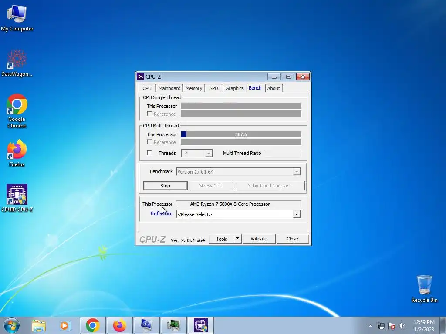Open the Action Center flag icon
The height and width of the screenshot is (334, 446).
click(x=392, y=326)
